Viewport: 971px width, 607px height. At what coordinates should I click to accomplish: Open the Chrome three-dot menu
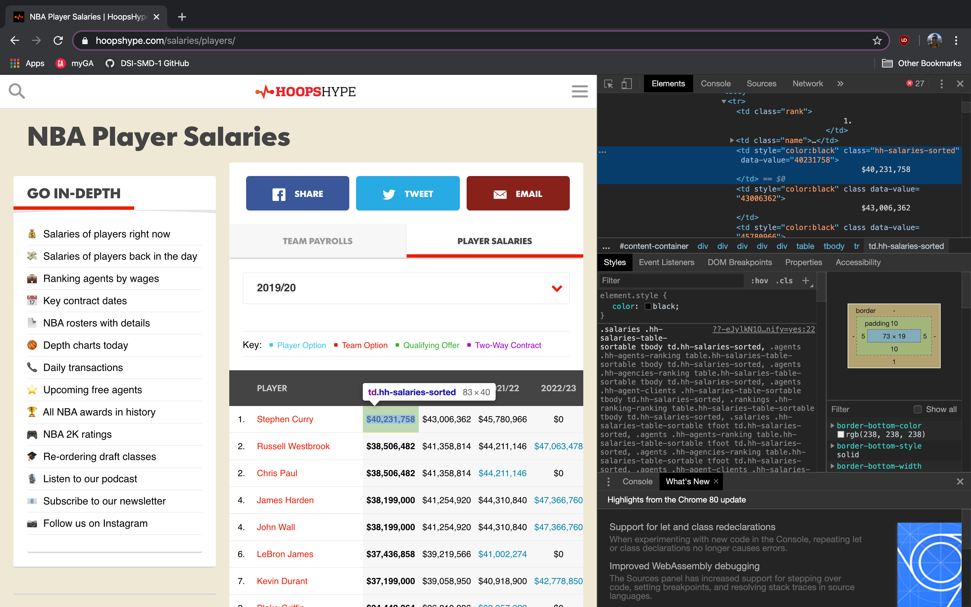pyautogui.click(x=956, y=40)
